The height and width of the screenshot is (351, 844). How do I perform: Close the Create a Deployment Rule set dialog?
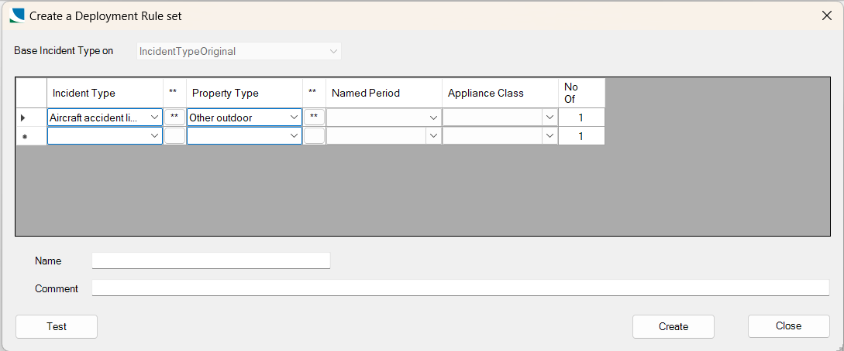click(x=827, y=15)
